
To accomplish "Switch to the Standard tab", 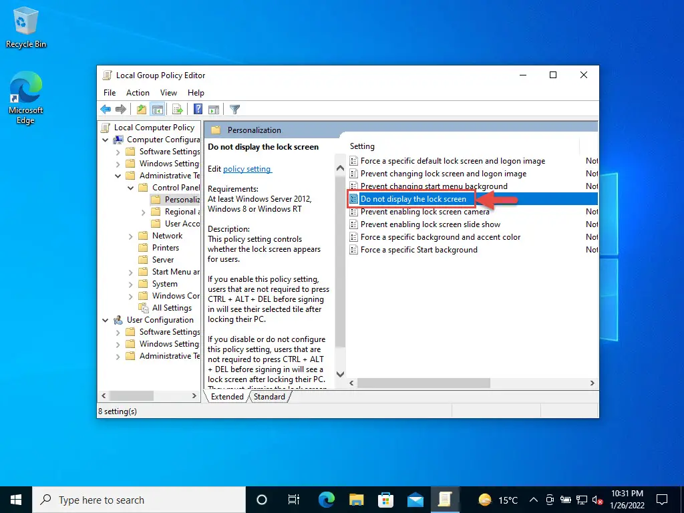I will (x=269, y=396).
